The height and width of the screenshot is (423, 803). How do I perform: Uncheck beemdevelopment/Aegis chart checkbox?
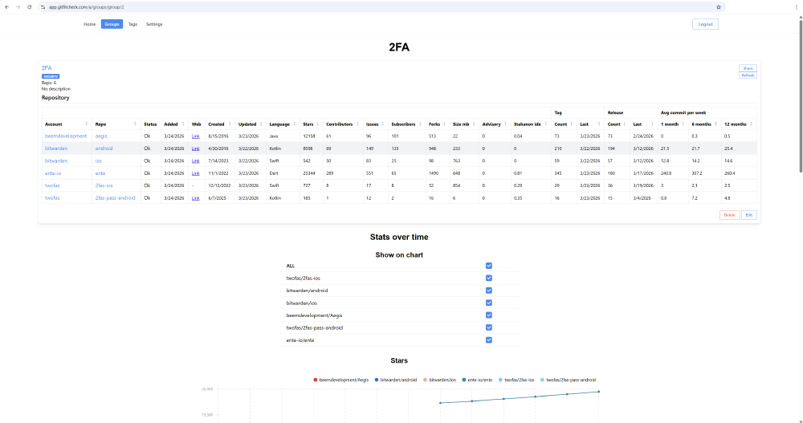pos(488,315)
